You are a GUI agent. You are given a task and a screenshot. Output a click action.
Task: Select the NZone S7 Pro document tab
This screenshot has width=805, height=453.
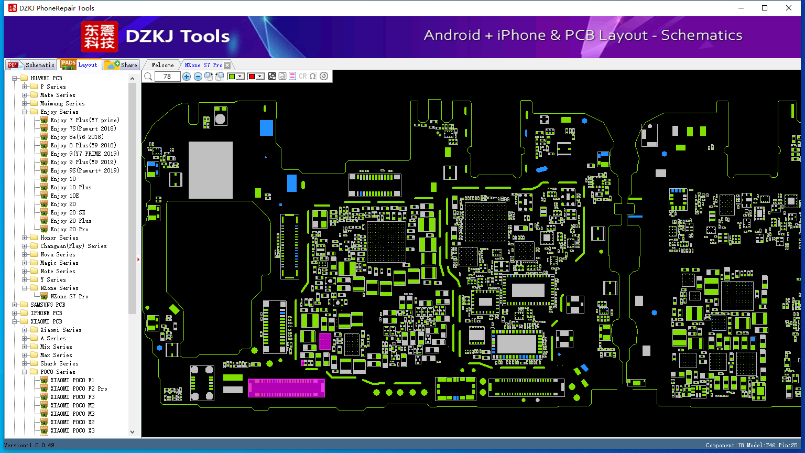point(203,65)
